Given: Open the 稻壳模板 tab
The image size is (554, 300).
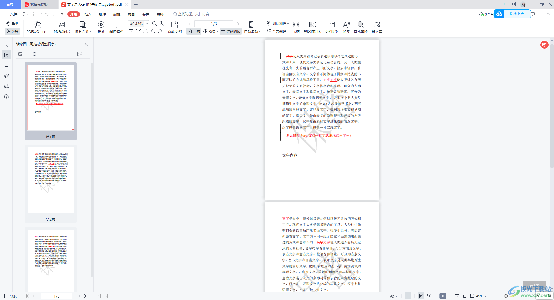Looking at the screenshot, I should 39,4.
